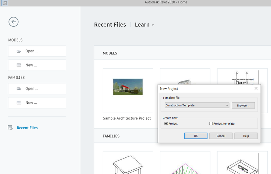Screen dimensions: 271x174
Task: Open the box-shaped family thumbnail
Action: pyautogui.click(x=242, y=163)
